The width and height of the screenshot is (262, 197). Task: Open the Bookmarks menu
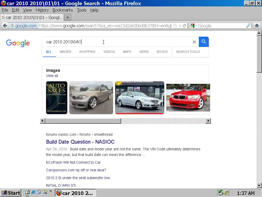point(63,10)
